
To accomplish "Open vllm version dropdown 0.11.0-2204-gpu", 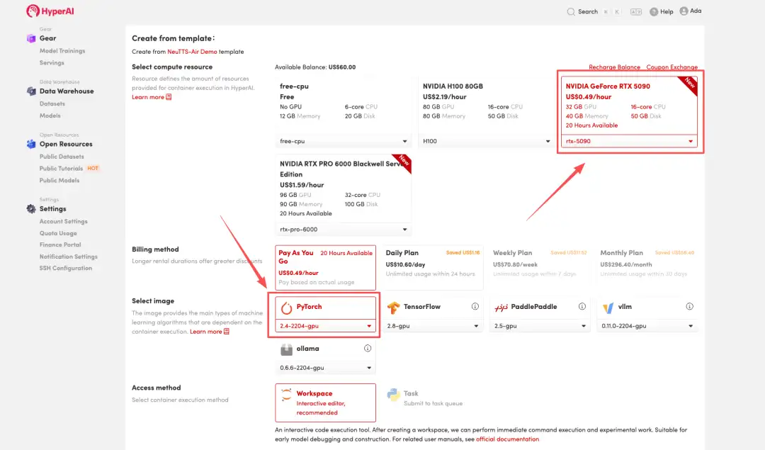I will coord(647,325).
